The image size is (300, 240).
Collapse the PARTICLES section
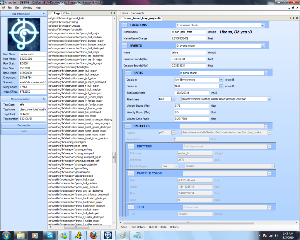click(128, 126)
